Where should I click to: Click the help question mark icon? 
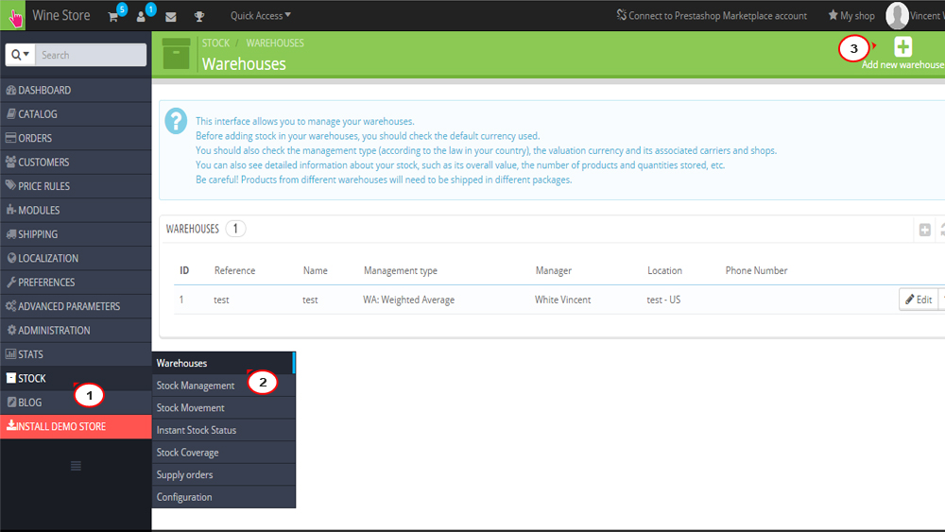tap(176, 121)
